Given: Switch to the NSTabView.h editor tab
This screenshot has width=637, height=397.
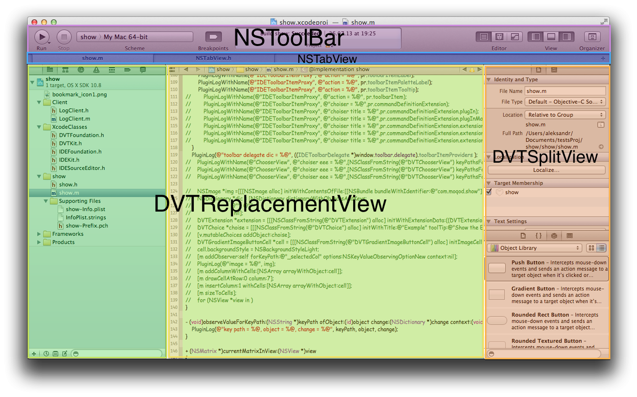Looking at the screenshot, I should [214, 58].
